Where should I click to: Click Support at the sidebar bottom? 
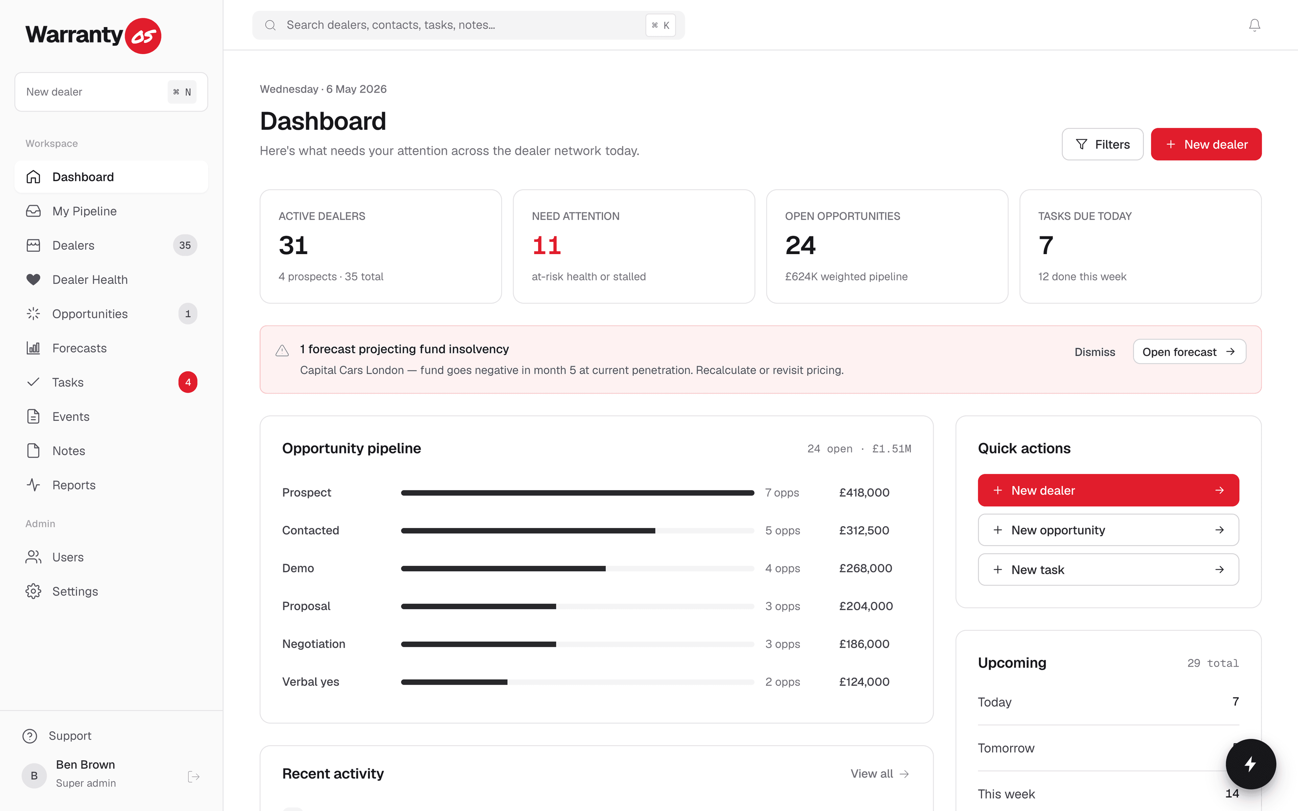(x=70, y=736)
